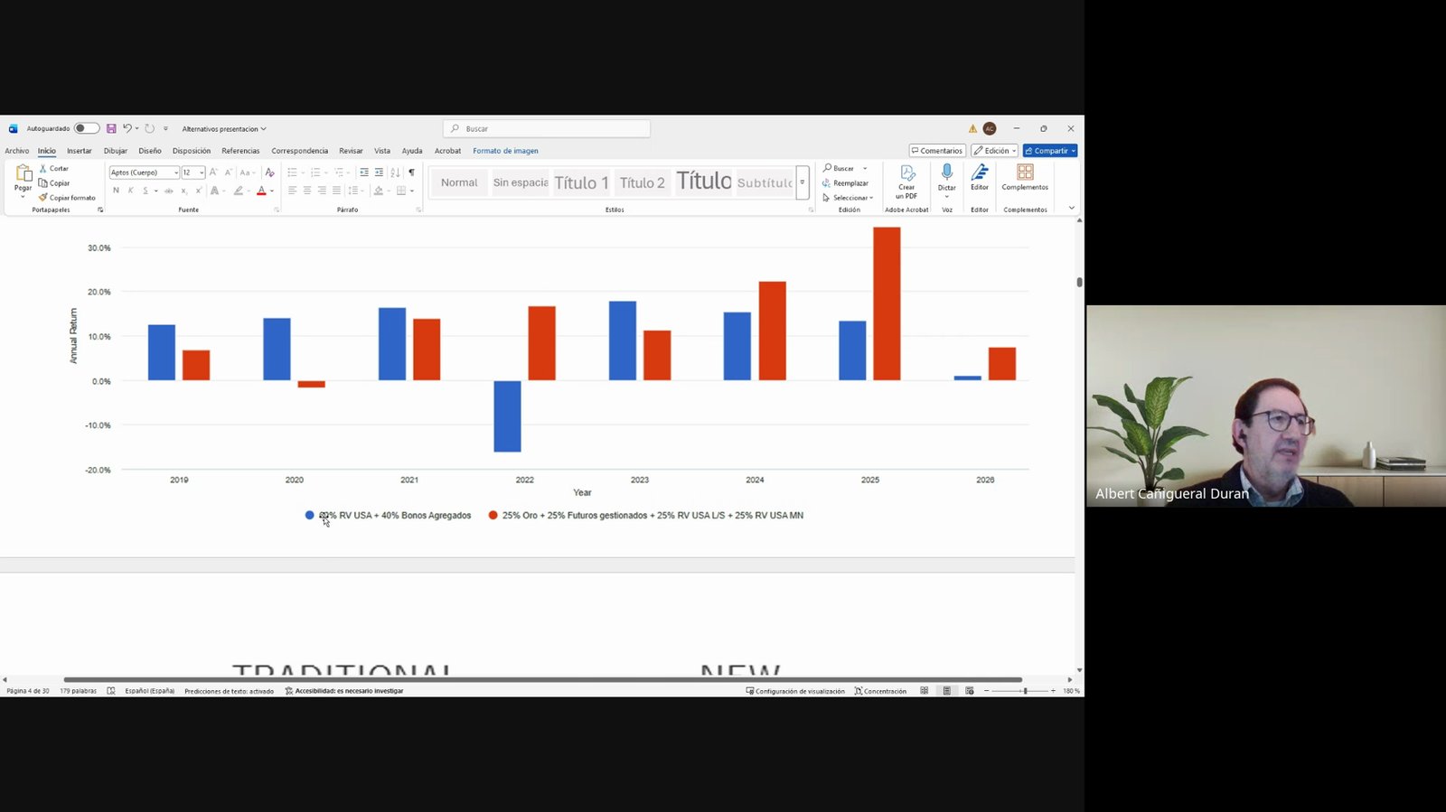Image resolution: width=1446 pixels, height=812 pixels.
Task: Click the red font color swatch
Action: pos(261,191)
